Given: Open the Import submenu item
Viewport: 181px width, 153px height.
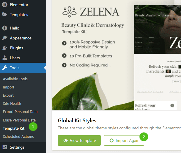Looking at the screenshot, I should pyautogui.click(x=8, y=87).
